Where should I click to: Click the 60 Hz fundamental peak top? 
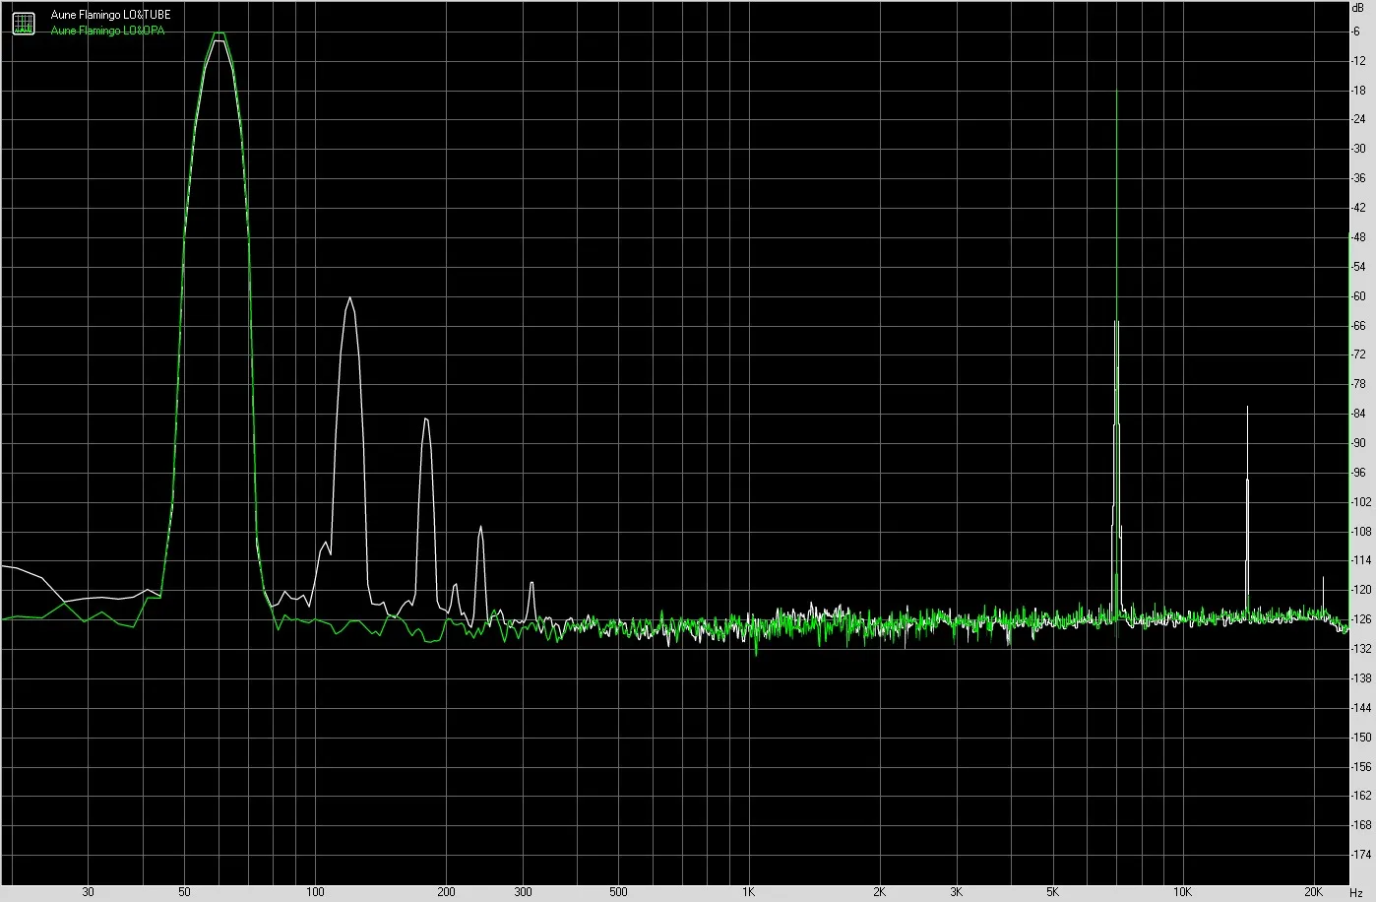coord(219,34)
